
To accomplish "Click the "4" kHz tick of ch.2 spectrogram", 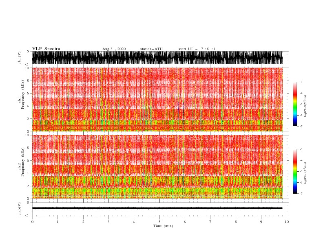I will point(28,173).
